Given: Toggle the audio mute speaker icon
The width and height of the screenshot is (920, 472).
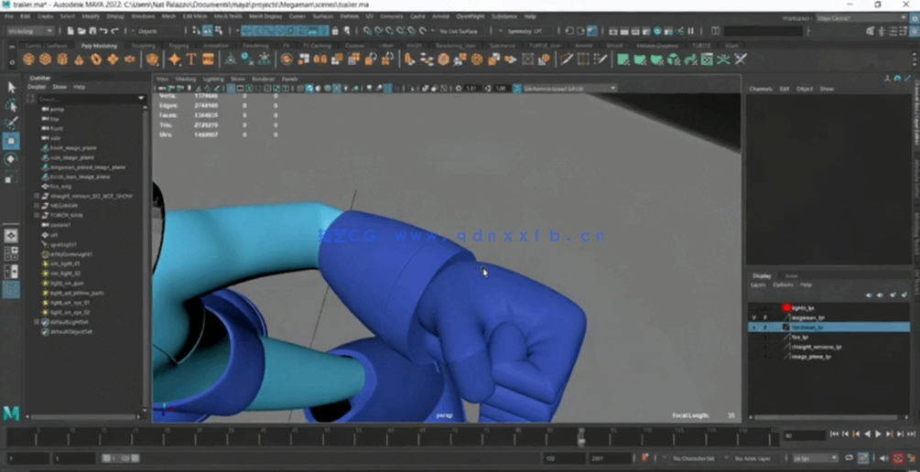Looking at the screenshot, I should 883,458.
